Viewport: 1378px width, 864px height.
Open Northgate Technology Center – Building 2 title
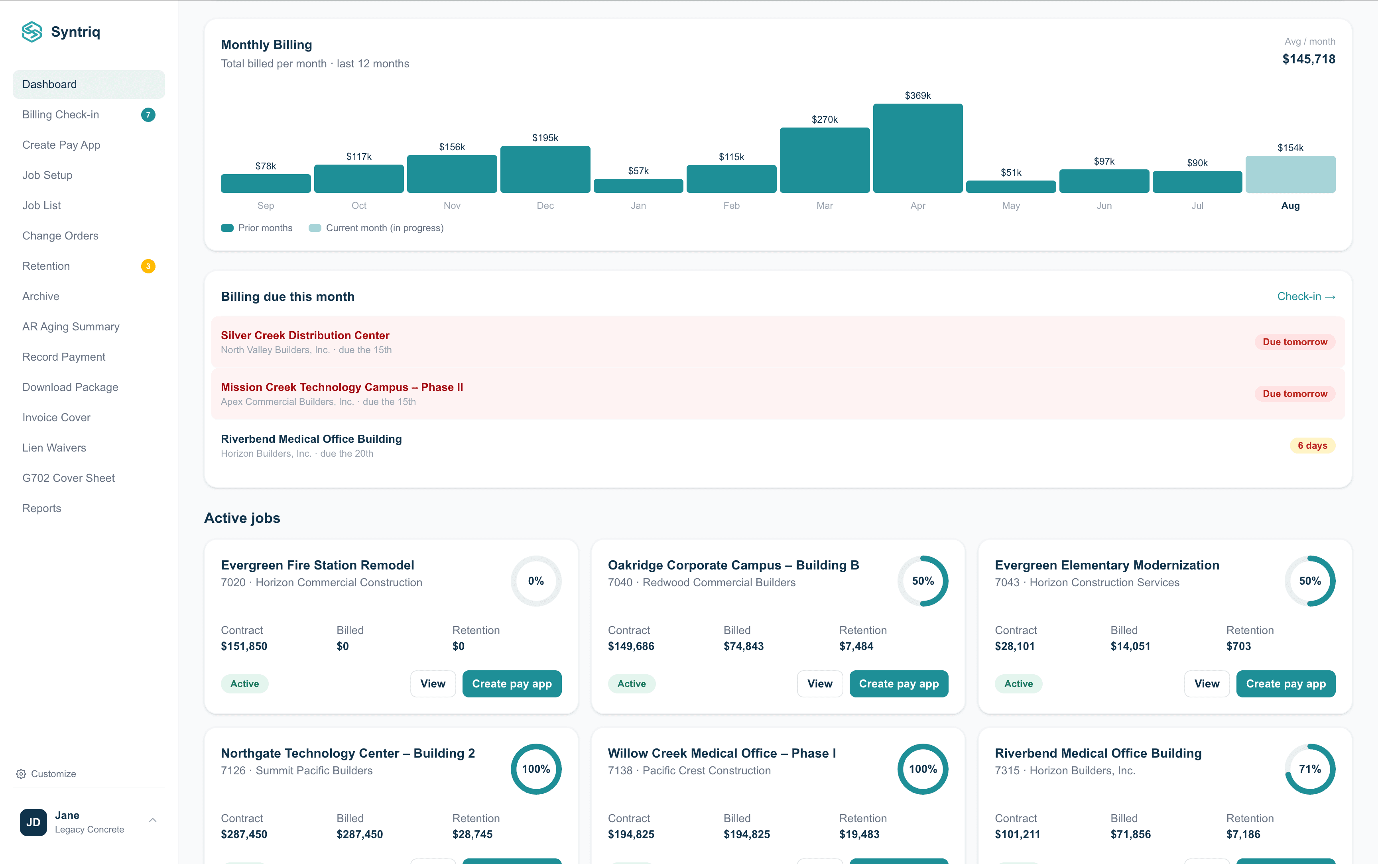348,753
